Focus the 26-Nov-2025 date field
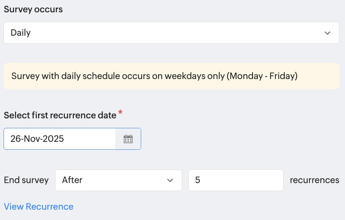Image resolution: width=345 pixels, height=220 pixels. click(59, 139)
